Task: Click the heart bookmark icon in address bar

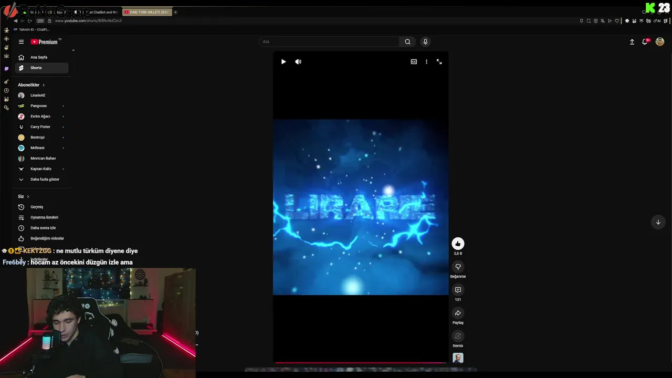Action: (616, 21)
